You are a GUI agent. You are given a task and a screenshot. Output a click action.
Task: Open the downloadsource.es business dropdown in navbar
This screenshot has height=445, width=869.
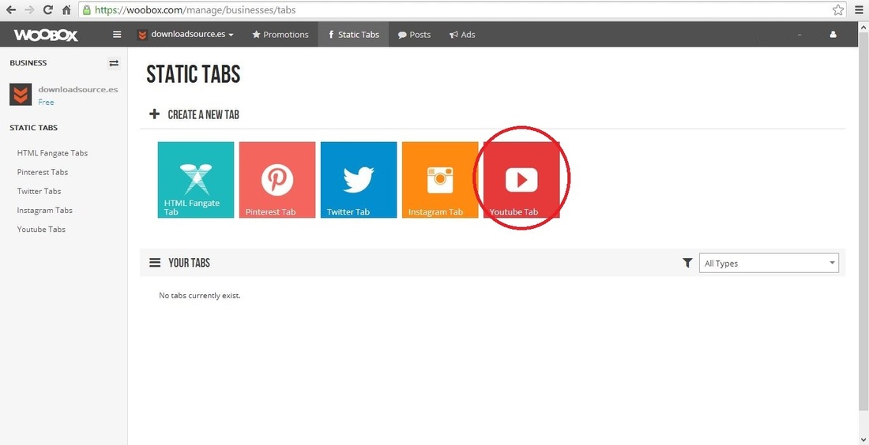coord(185,34)
